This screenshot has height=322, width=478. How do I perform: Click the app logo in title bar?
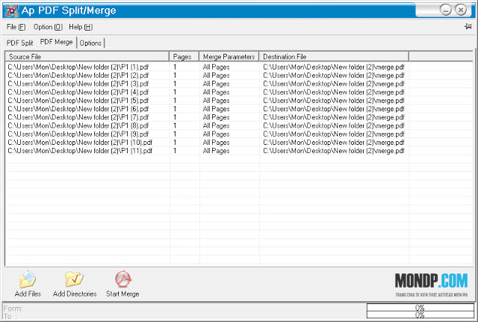point(12,10)
